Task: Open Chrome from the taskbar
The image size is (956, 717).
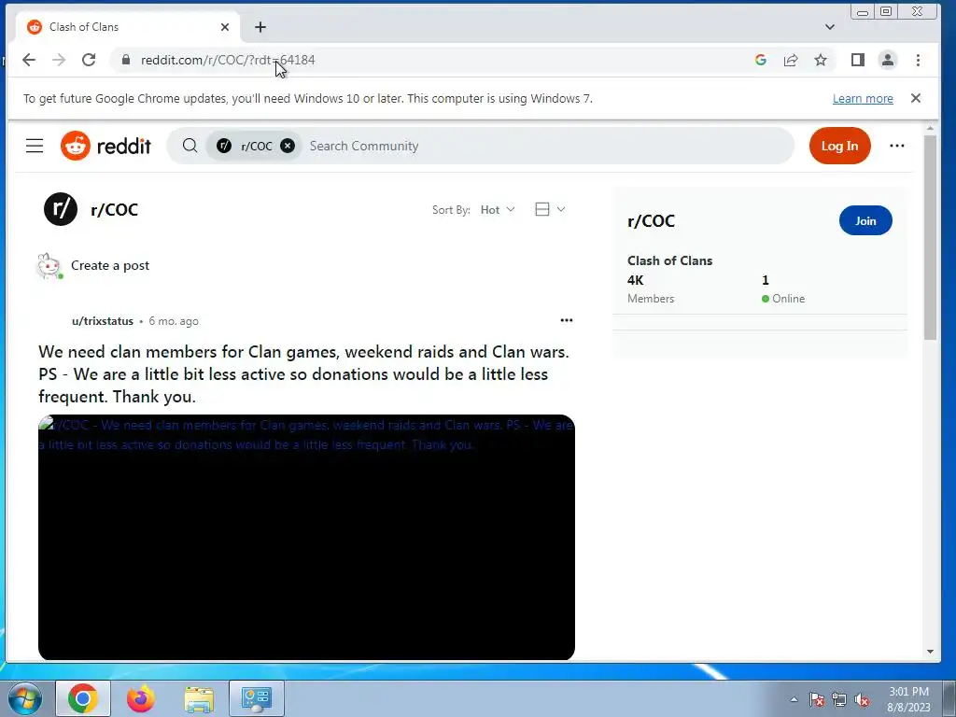Action: [83, 698]
